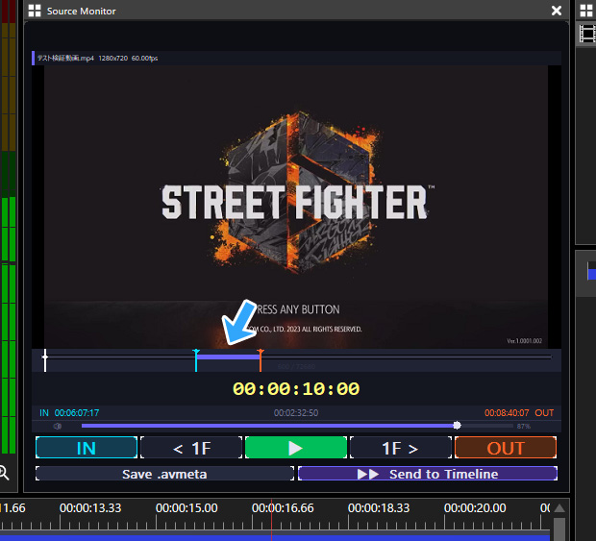Click the timeline ruler at 00:00:20.00
This screenshot has height=541, width=596.
(475, 508)
